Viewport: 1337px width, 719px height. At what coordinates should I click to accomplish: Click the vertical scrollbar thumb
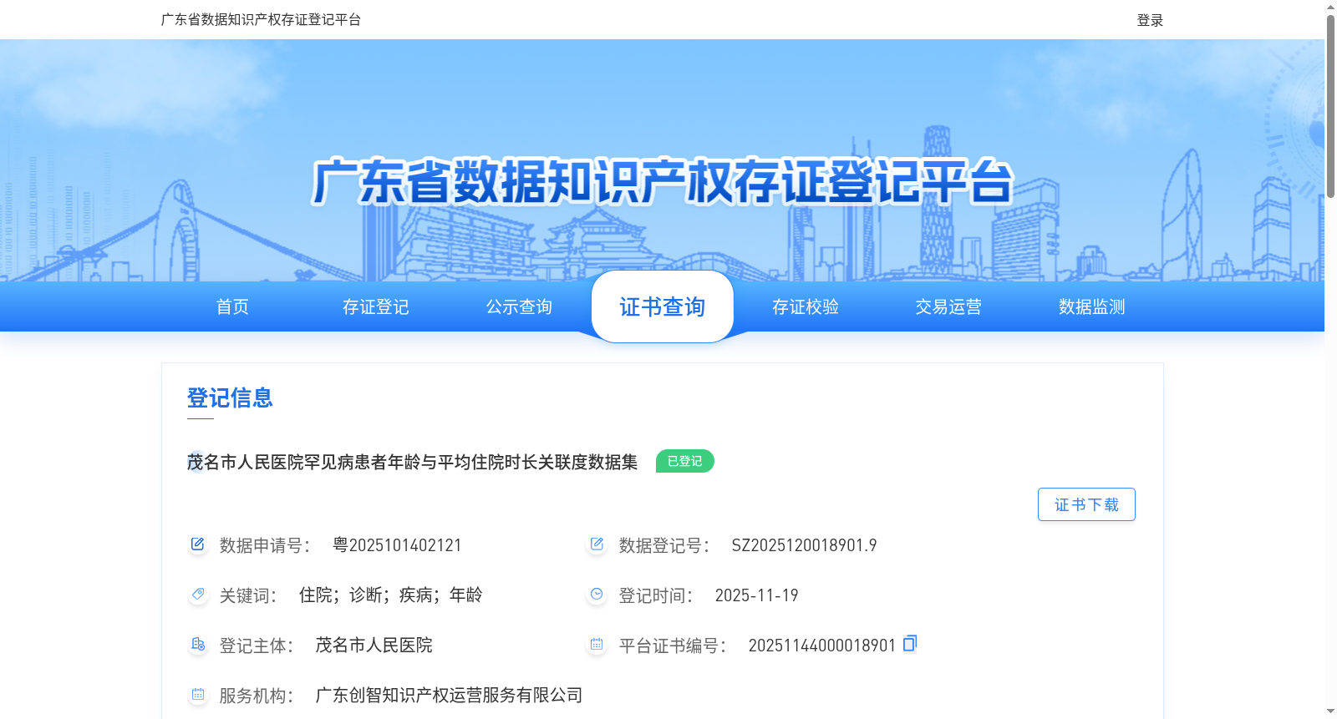click(1330, 105)
